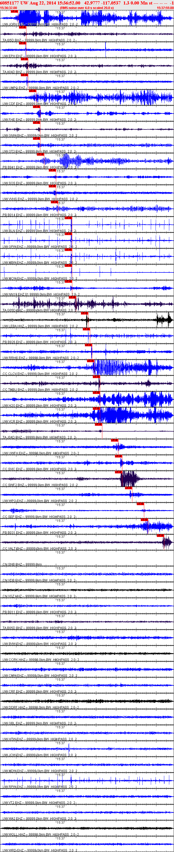Select the 'UW WA2 EHZ' trace label

39,818
